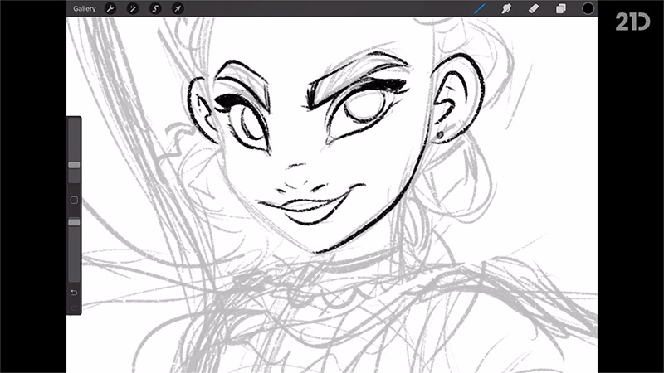Activate the Selection tool

(155, 8)
